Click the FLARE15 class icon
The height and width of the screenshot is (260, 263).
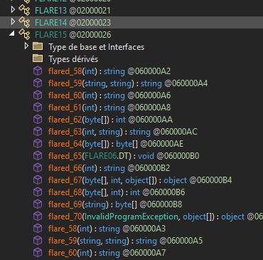24,35
